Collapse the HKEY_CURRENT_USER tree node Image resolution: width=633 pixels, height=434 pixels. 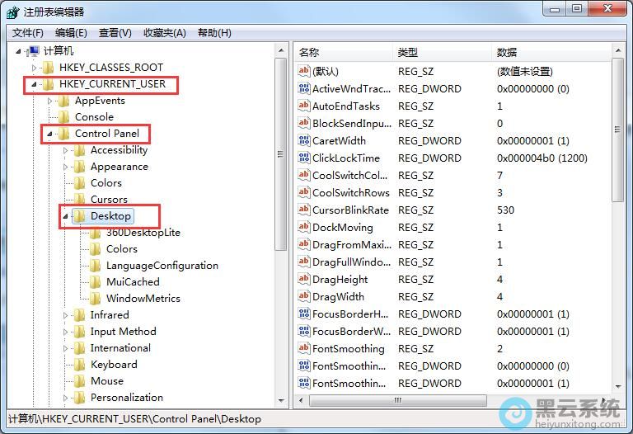[x=34, y=84]
